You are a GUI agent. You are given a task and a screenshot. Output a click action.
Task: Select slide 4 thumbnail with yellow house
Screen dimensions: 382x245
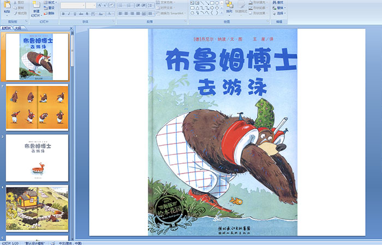coord(37,208)
